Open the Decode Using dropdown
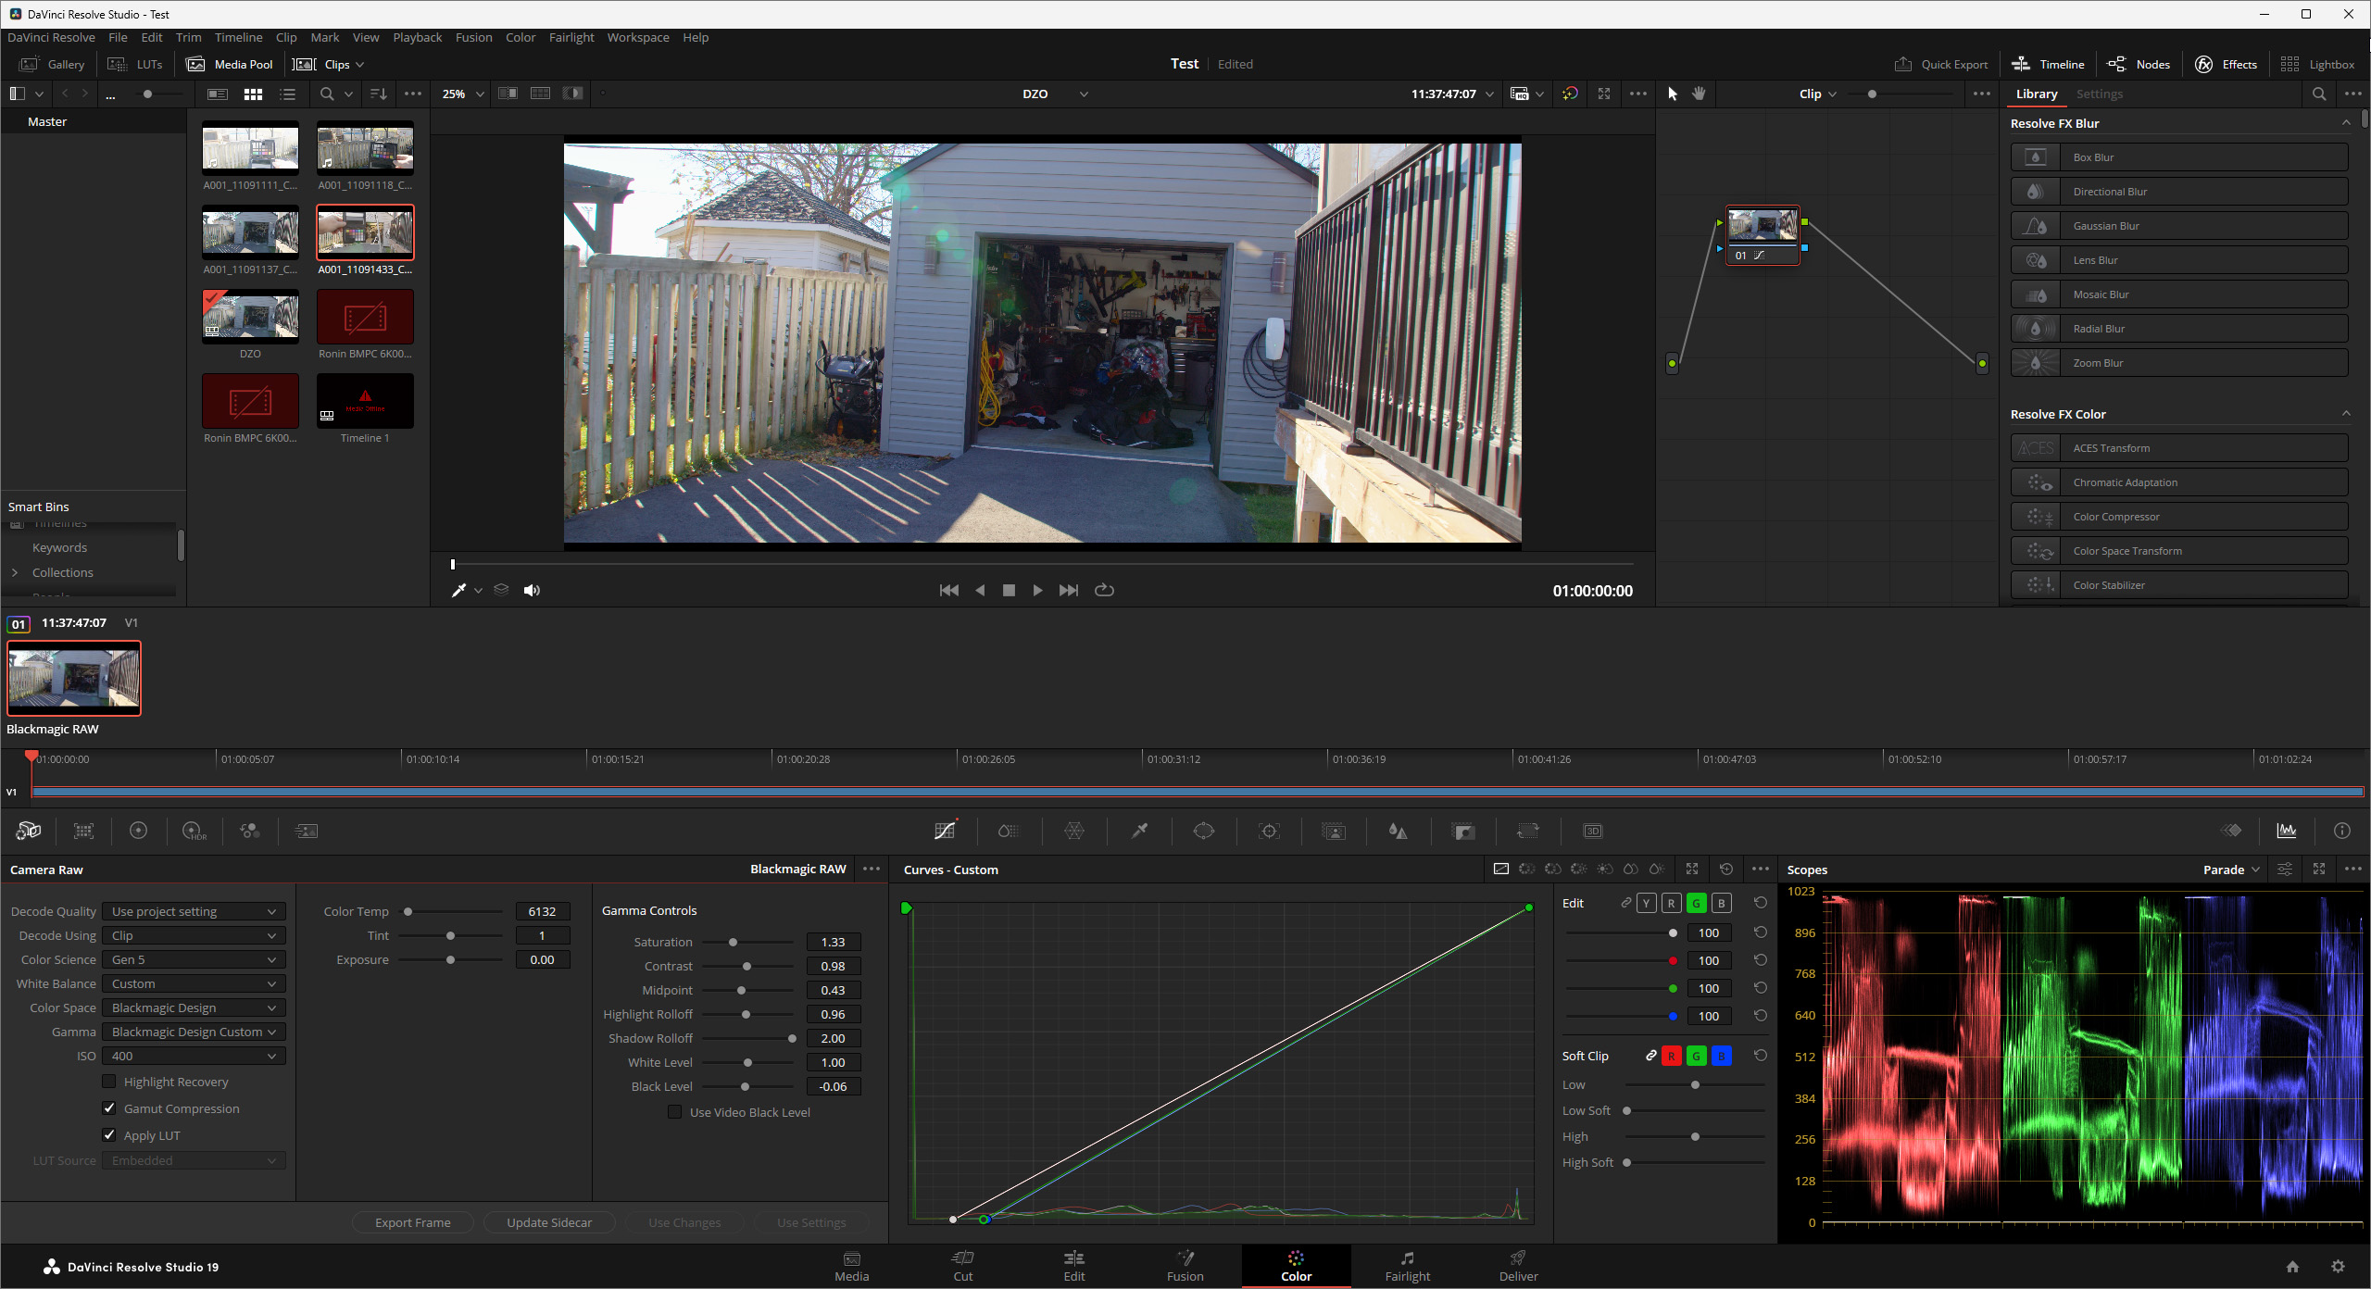 coord(194,935)
